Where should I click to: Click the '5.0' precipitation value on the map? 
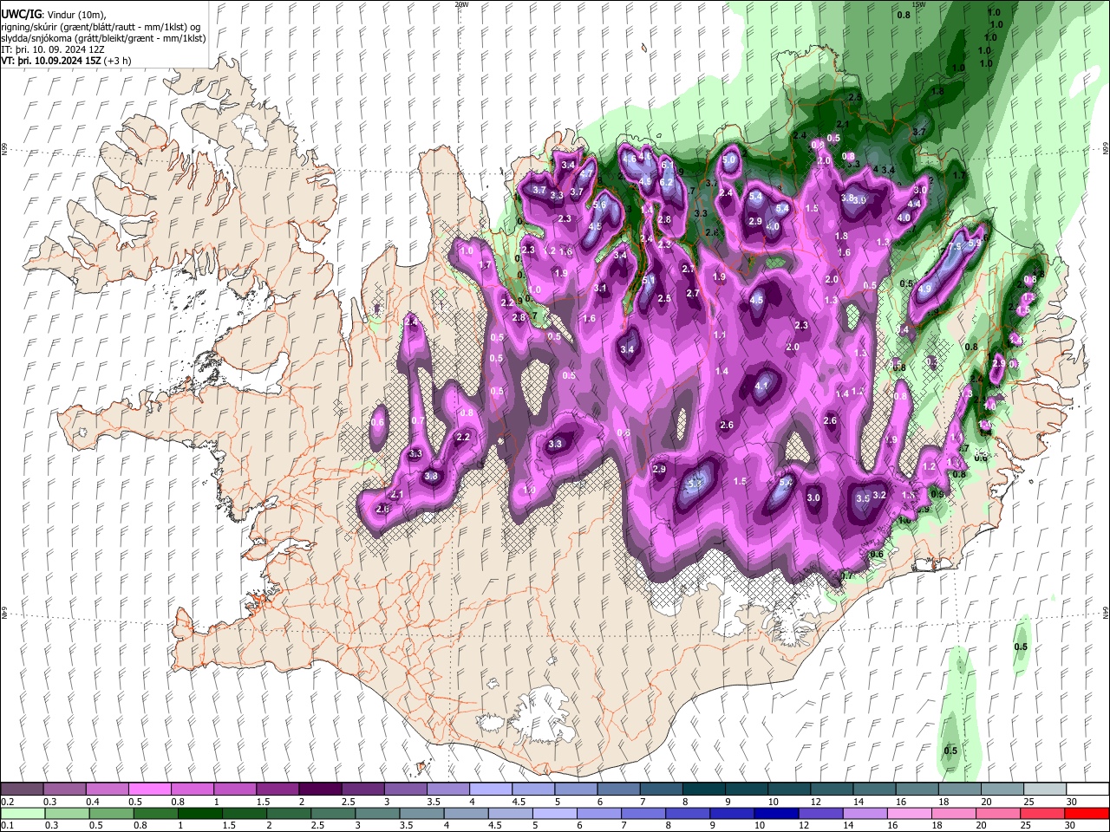point(729,159)
